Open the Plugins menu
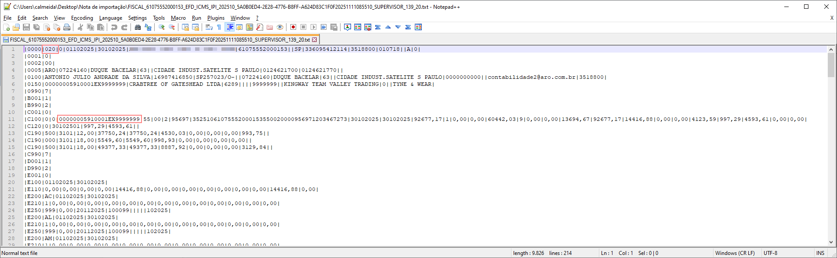The width and height of the screenshot is (837, 258). (x=215, y=18)
